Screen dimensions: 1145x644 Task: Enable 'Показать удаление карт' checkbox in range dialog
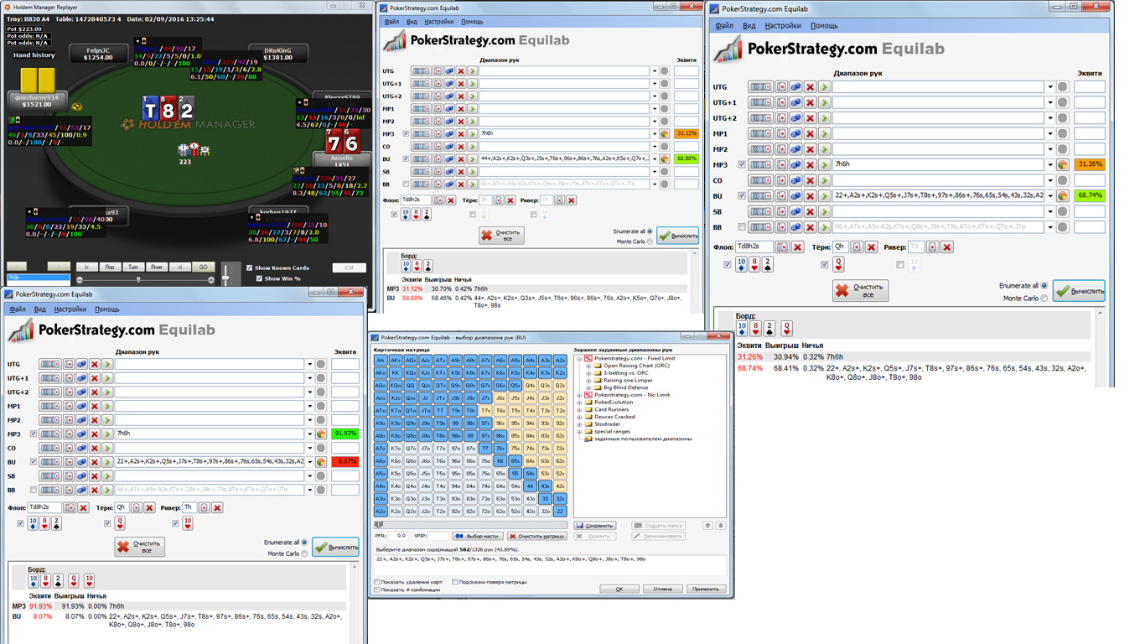pyautogui.click(x=377, y=582)
